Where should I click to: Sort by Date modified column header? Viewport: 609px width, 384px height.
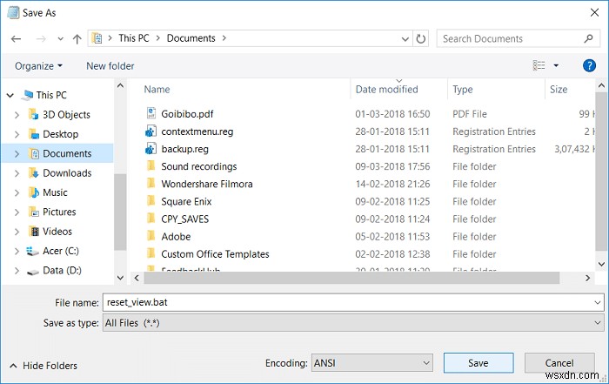(386, 89)
